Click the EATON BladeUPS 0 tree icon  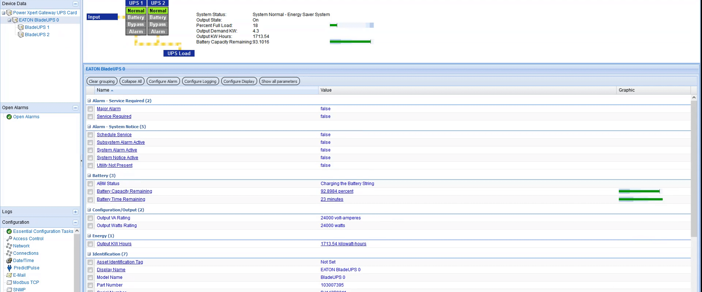[x=15, y=20]
